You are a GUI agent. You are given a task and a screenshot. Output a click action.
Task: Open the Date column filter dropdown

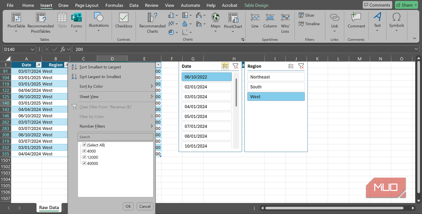39,65
